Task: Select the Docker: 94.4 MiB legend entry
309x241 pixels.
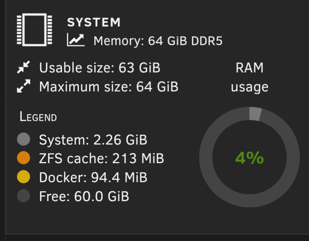Action: click(93, 177)
